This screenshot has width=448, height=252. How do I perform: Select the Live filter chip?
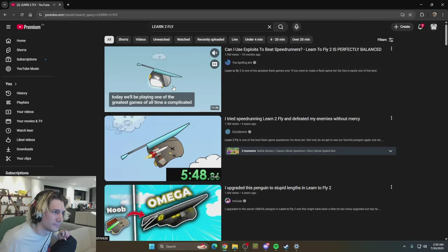tap(235, 40)
